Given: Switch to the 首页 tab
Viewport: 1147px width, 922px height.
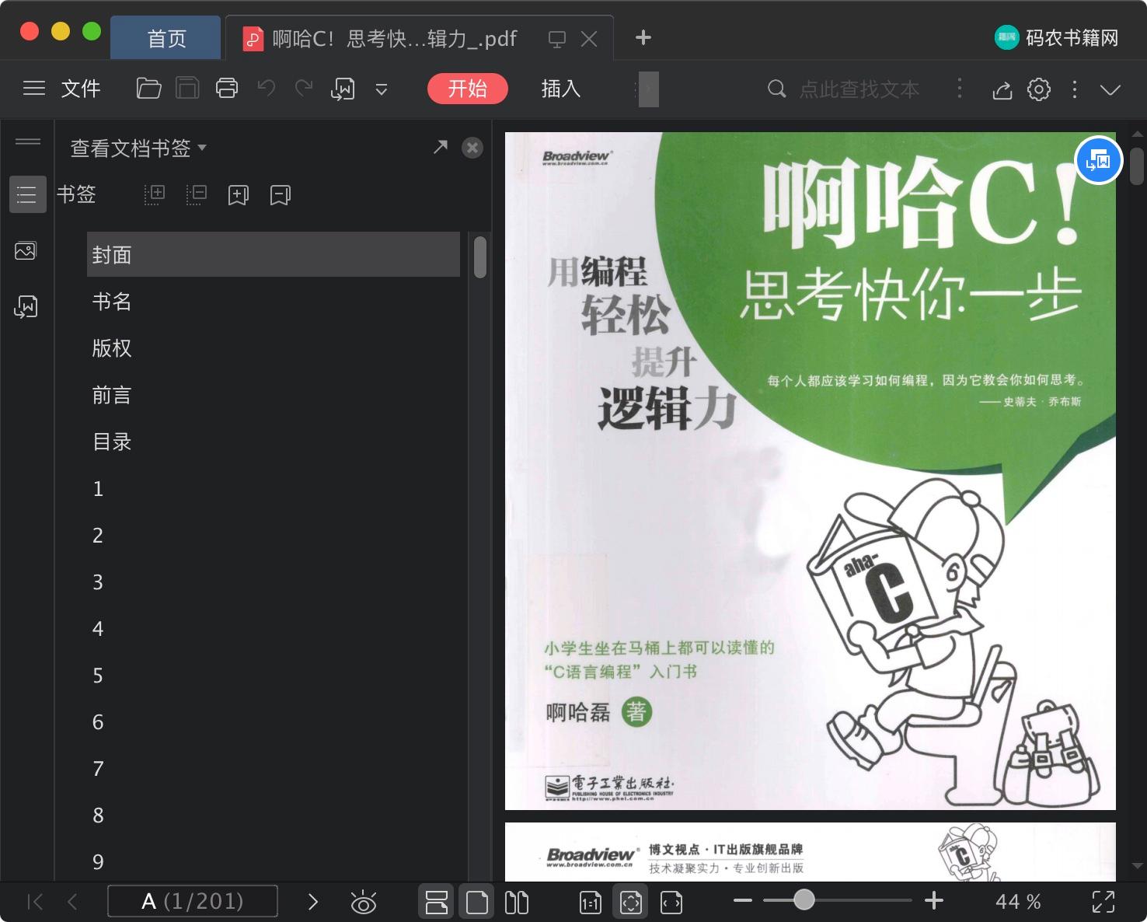Looking at the screenshot, I should coord(166,38).
